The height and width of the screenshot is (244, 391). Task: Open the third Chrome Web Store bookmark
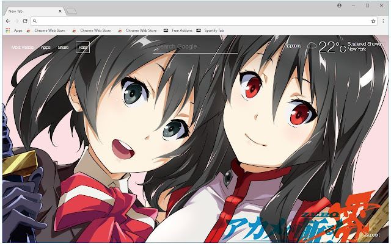pyautogui.click(x=139, y=30)
